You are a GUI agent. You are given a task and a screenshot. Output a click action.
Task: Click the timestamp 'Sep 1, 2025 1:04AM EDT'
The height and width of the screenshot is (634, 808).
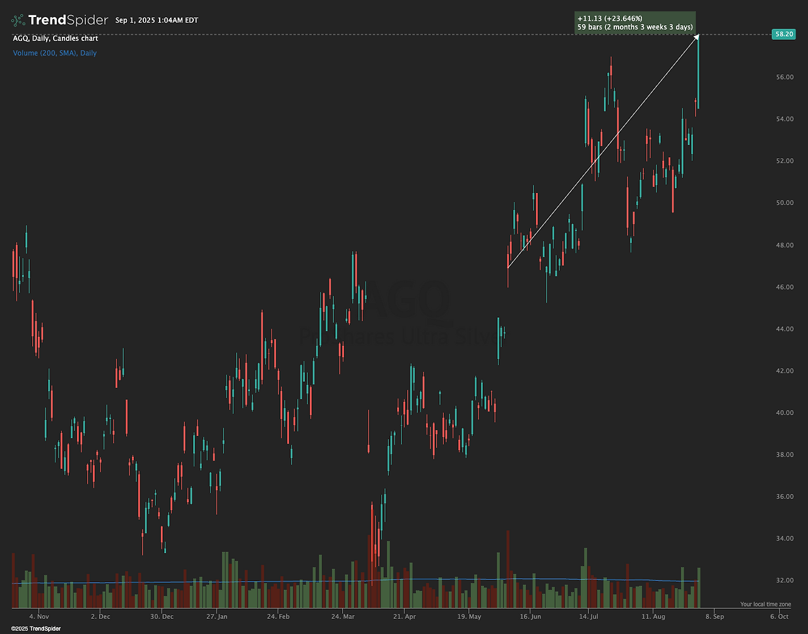(x=157, y=20)
